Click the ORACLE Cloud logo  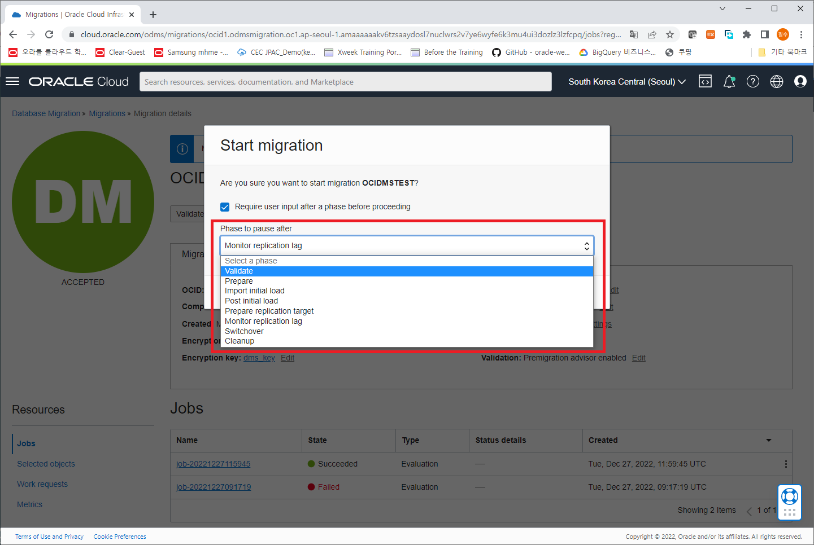pyautogui.click(x=79, y=81)
